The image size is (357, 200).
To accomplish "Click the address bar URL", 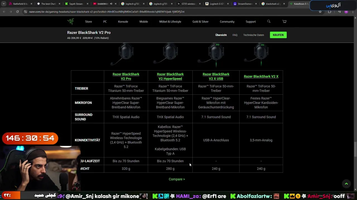I will [107, 12].
